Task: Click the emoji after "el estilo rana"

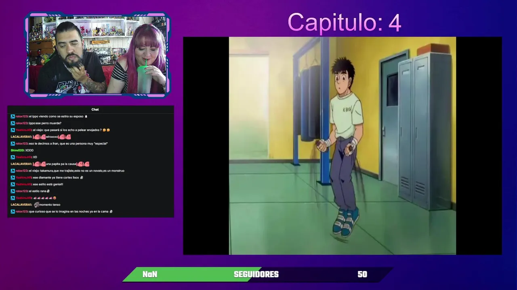Action: (48, 191)
